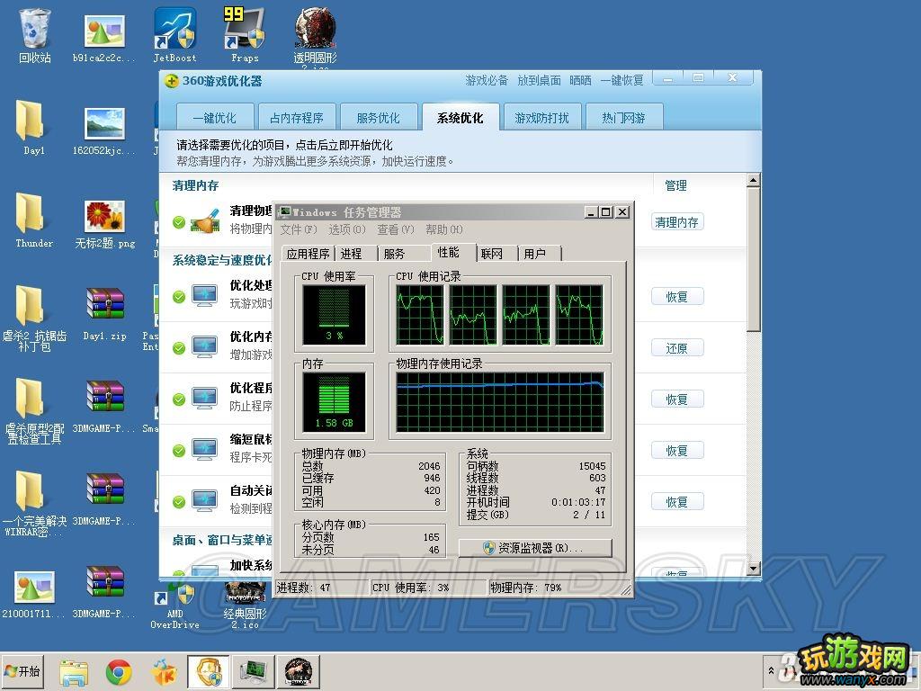The height and width of the screenshot is (691, 921).
Task: Switch to the 占内存程序 tab
Action: point(297,118)
